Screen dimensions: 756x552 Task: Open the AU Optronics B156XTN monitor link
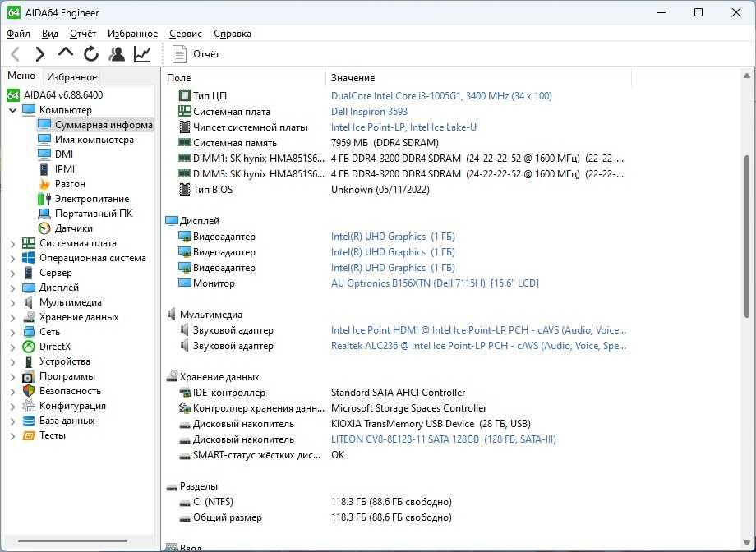coord(435,283)
